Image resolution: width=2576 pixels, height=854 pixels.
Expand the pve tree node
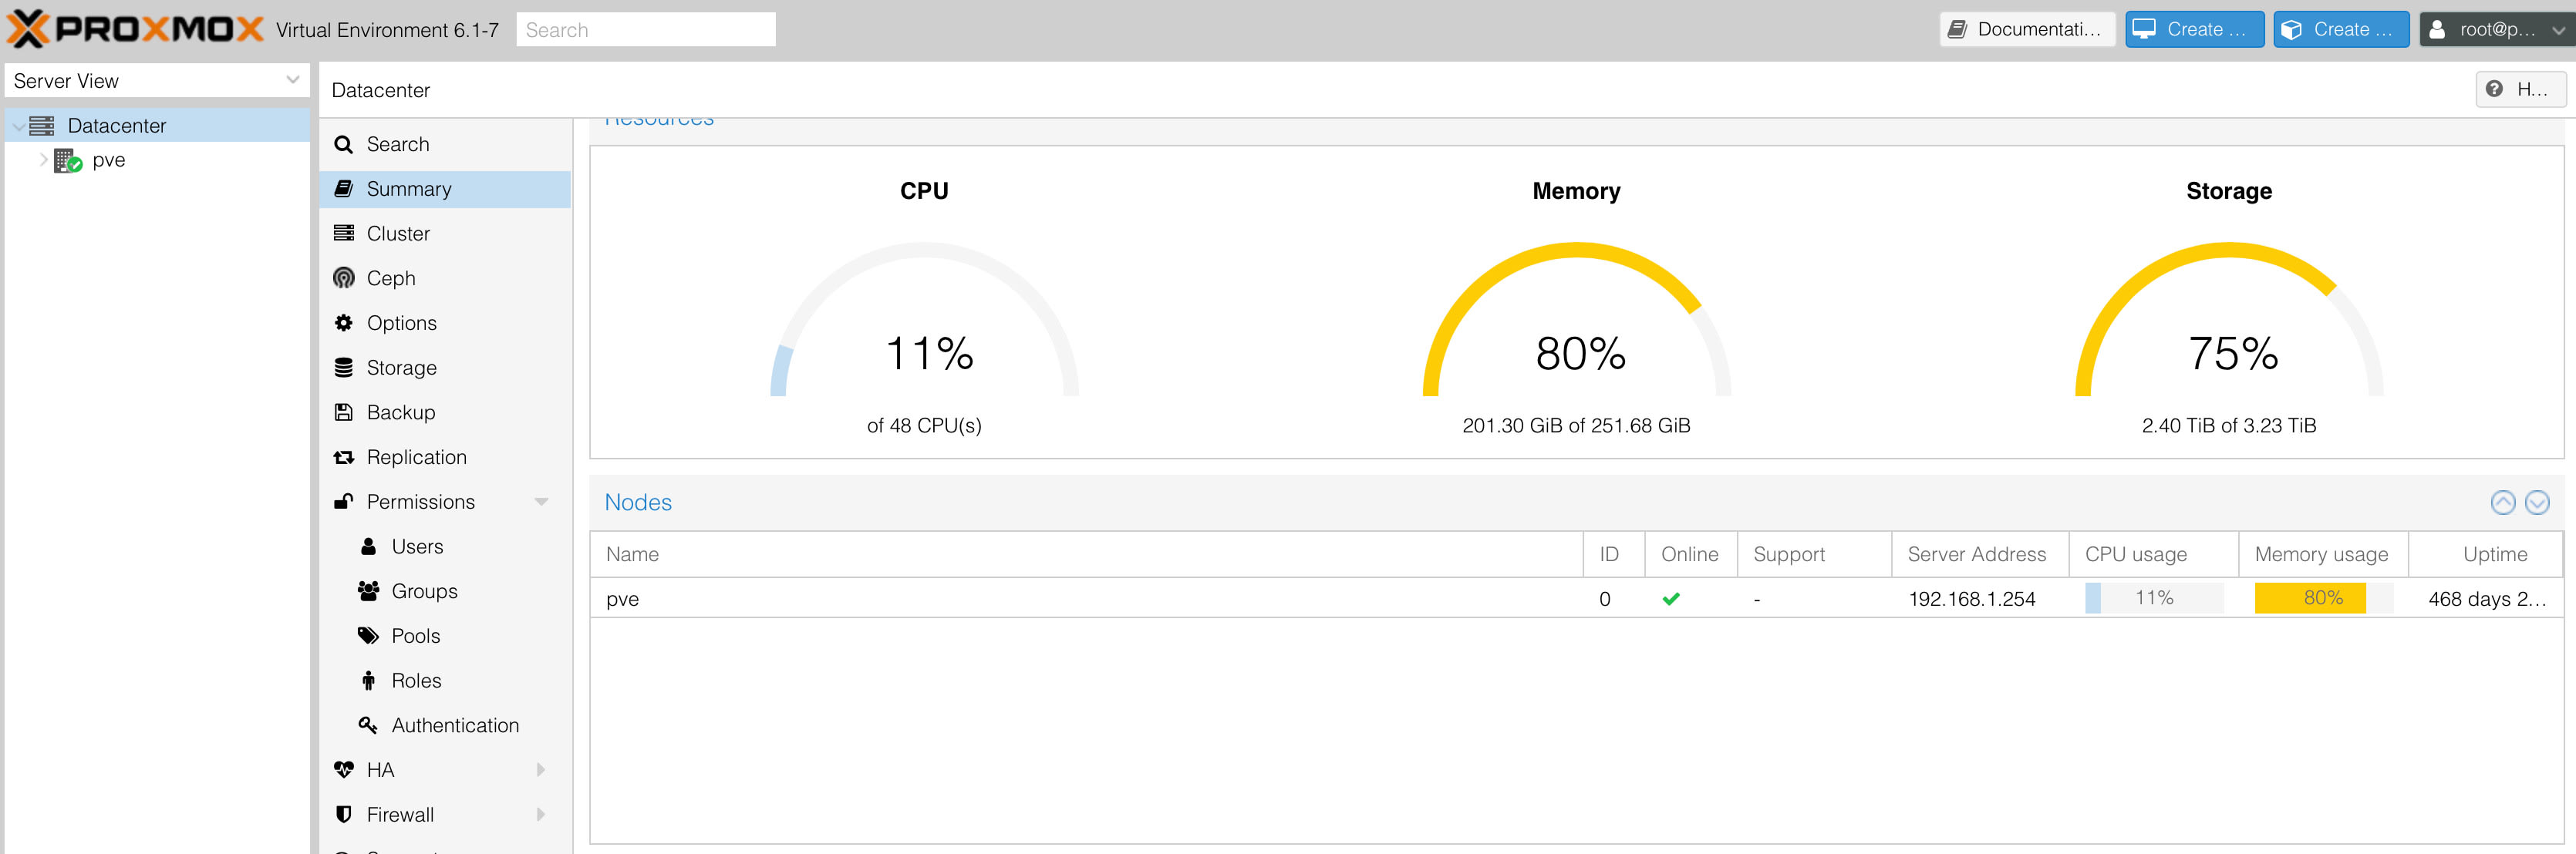tap(43, 160)
